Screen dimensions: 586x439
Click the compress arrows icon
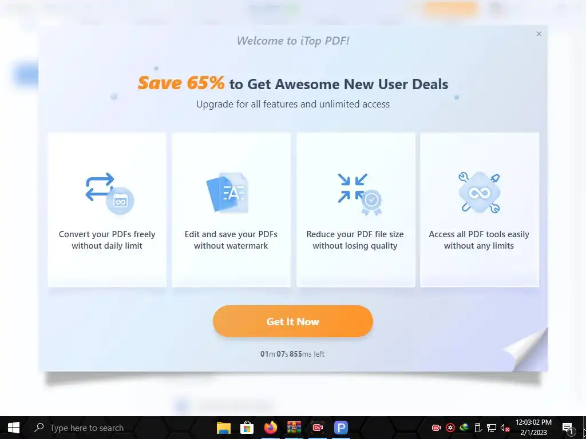[359, 194]
